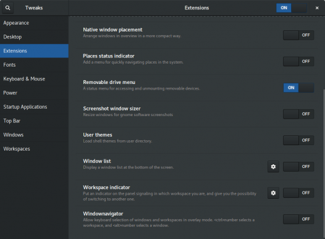325x239 pixels.
Task: Close the Tweaks window
Action: pos(317,8)
